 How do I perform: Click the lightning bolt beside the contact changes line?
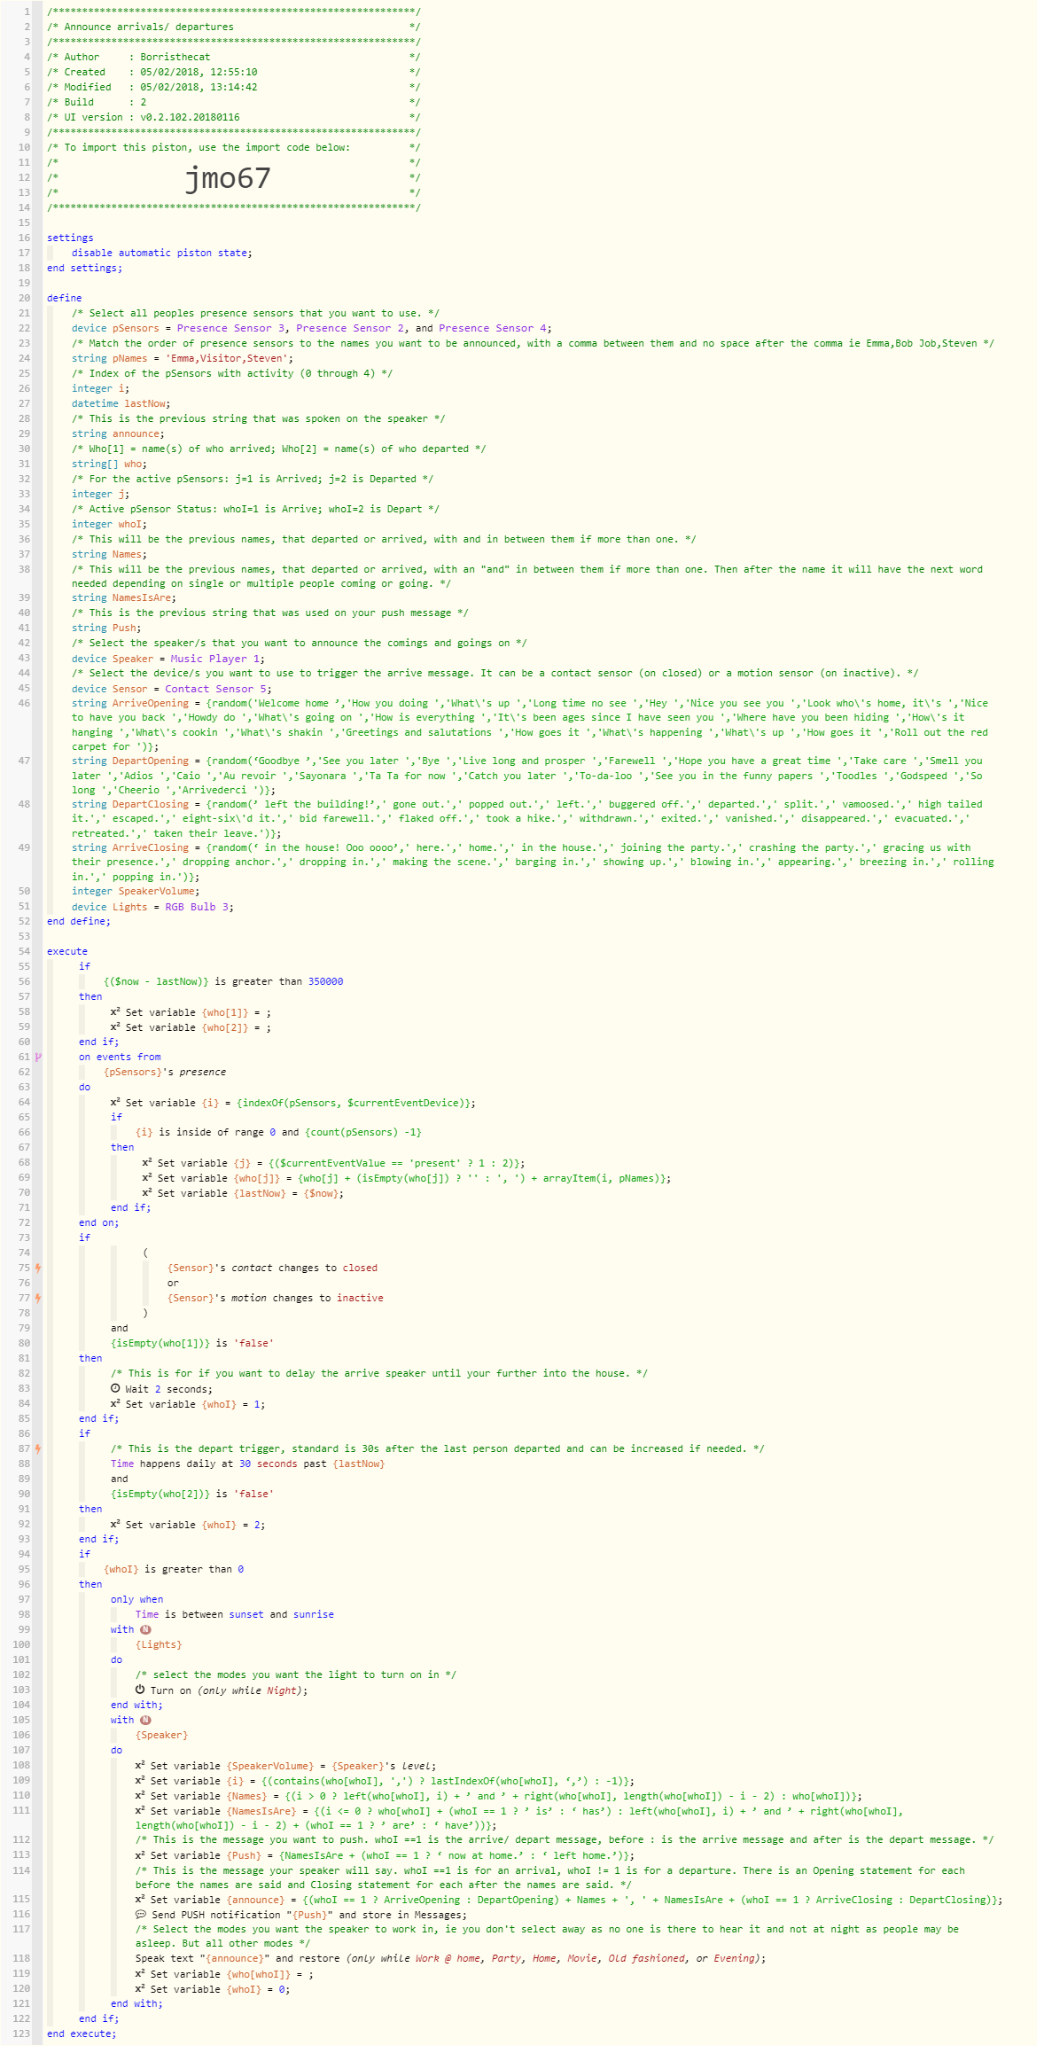pyautogui.click(x=38, y=1268)
